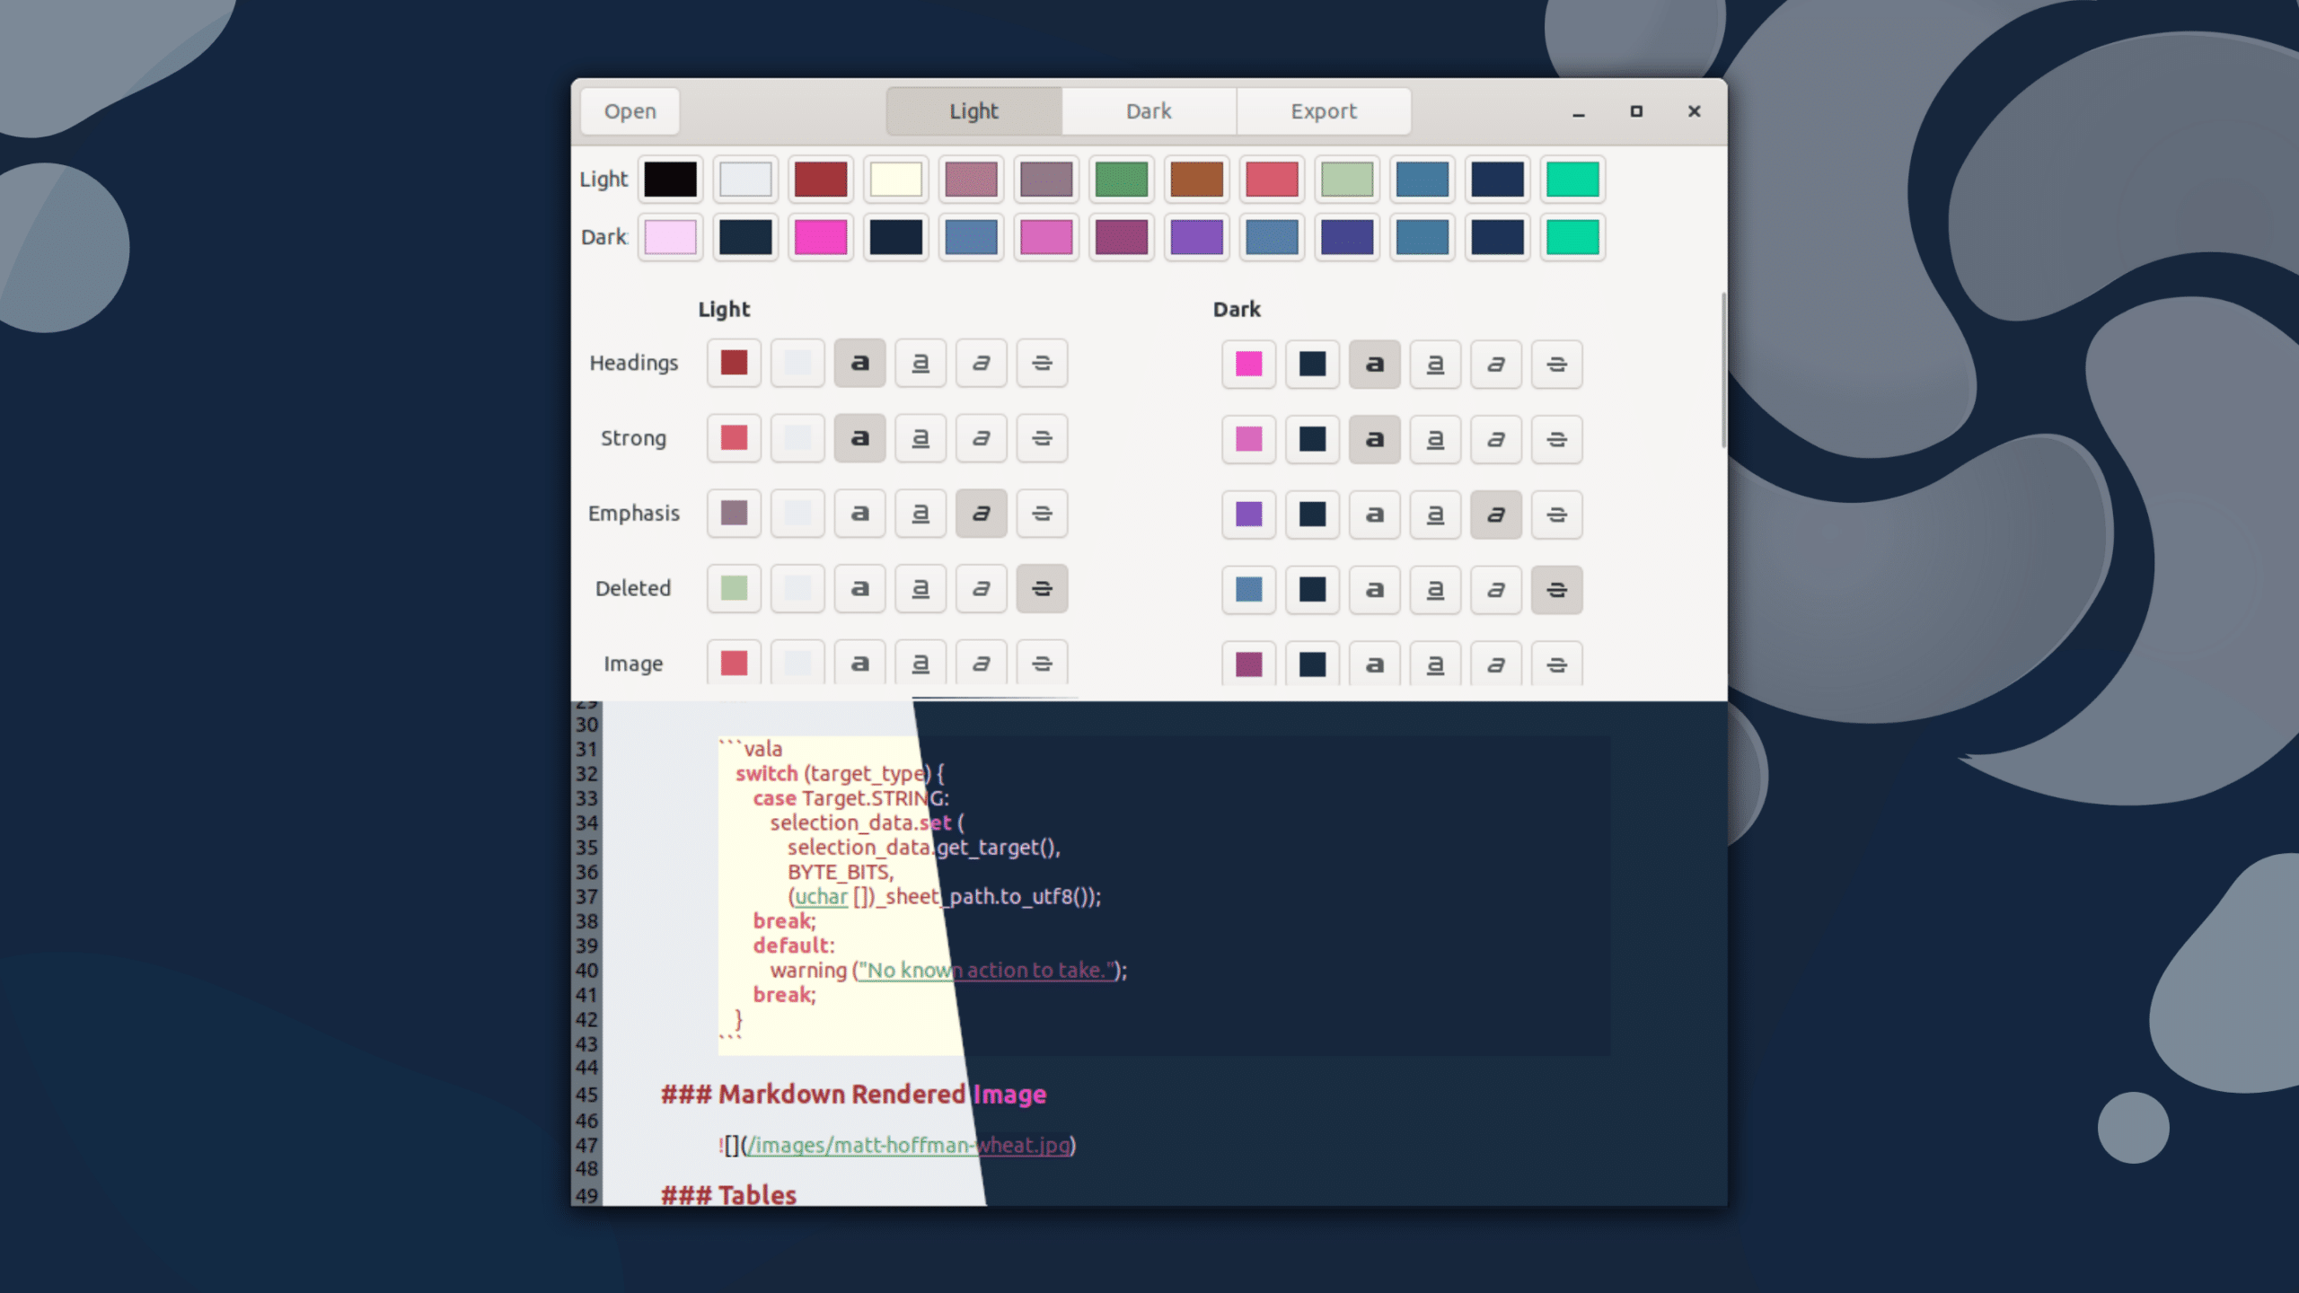Click the /images/matt-hoffman-wheat.jpg link in preview

pyautogui.click(x=908, y=1145)
